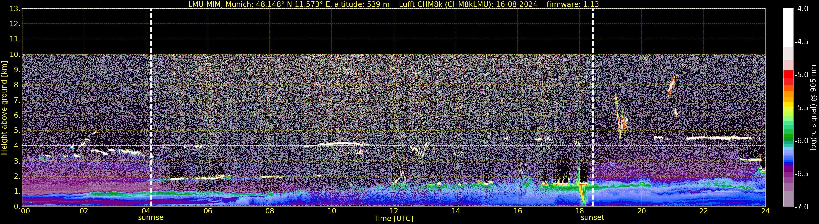The height and width of the screenshot is (224, 819).
Task: Select time axis tick label '18'
Action: pyautogui.click(x=580, y=211)
